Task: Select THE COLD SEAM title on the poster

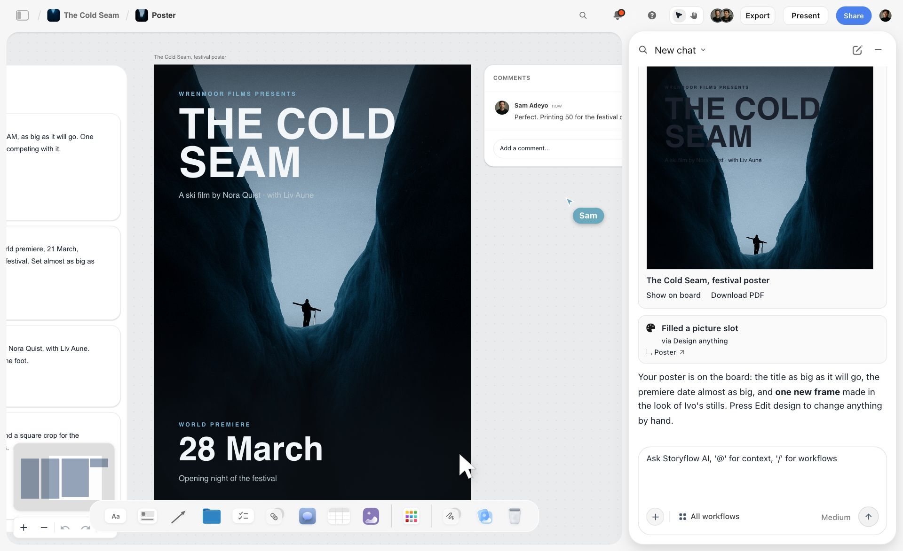Action: coord(287,143)
